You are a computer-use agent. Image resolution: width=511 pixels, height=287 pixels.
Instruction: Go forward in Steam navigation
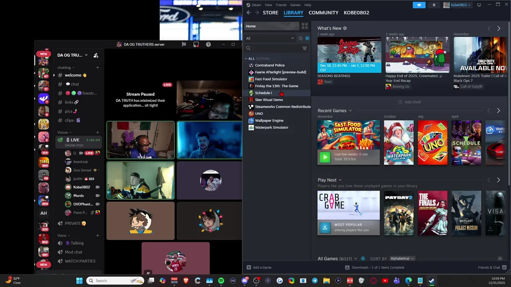(257, 13)
